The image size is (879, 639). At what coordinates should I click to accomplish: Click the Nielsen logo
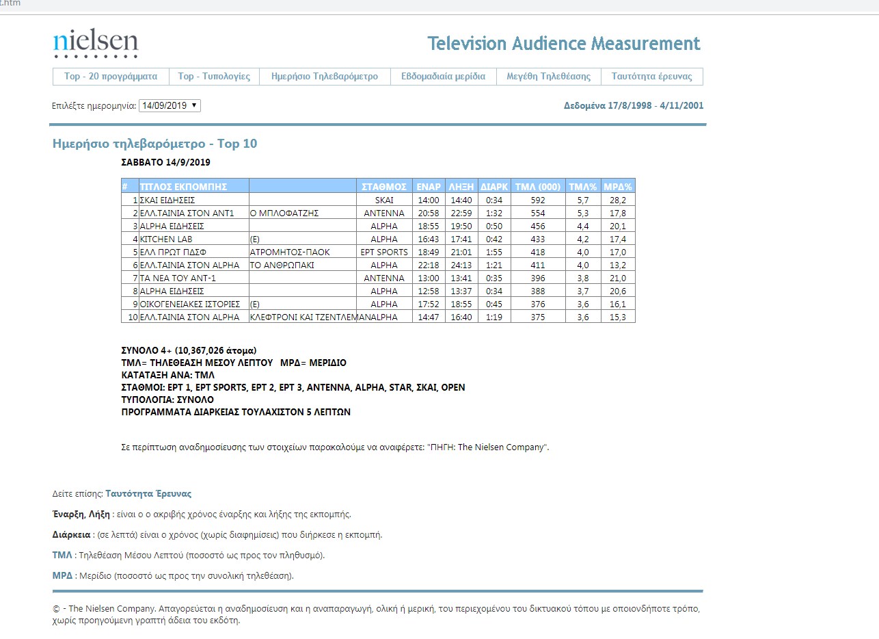(96, 43)
